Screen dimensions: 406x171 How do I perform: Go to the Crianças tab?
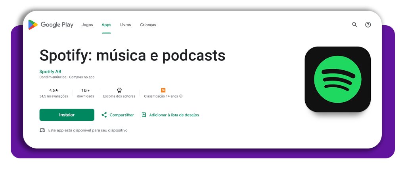click(148, 25)
